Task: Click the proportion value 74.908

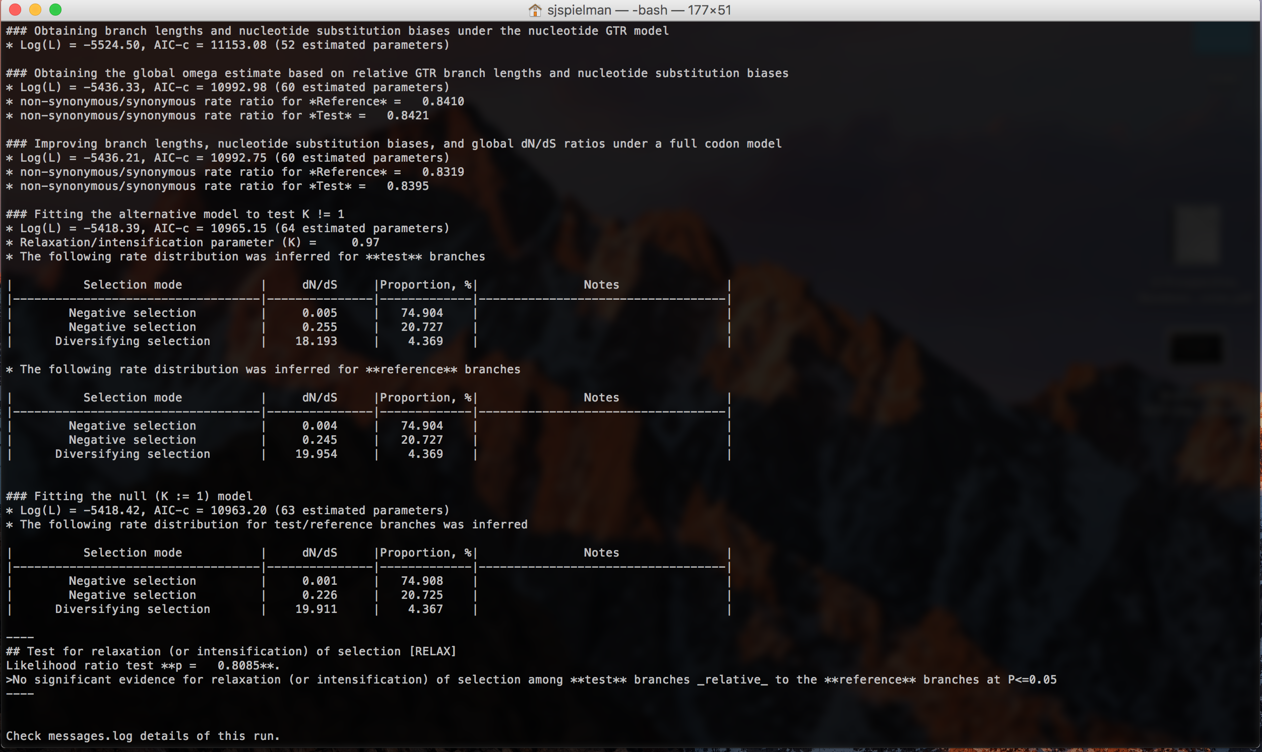Action: pos(422,581)
